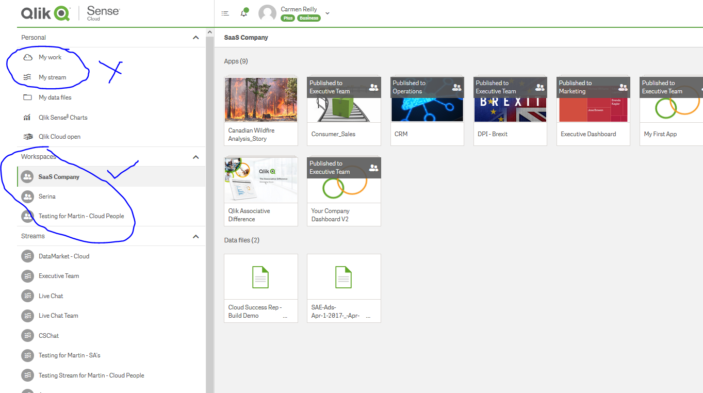
Task: Open My stream
Action: 52,77
